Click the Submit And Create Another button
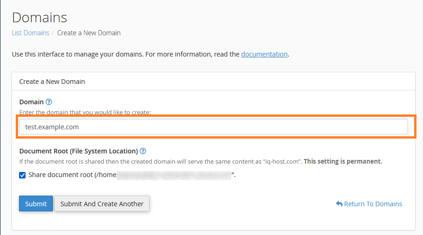423x235 pixels. pyautogui.click(x=102, y=204)
